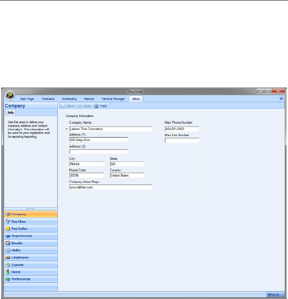Image resolution: width=288 pixels, height=299 pixels.
Task: Open the Preferences section
Action: pyautogui.click(x=31, y=279)
